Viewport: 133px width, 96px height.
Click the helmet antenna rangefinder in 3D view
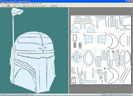coord(17,12)
